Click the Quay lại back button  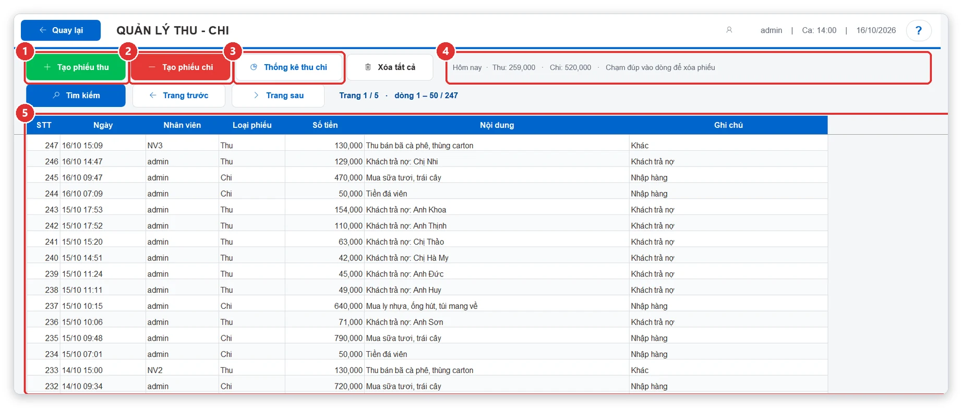click(61, 30)
